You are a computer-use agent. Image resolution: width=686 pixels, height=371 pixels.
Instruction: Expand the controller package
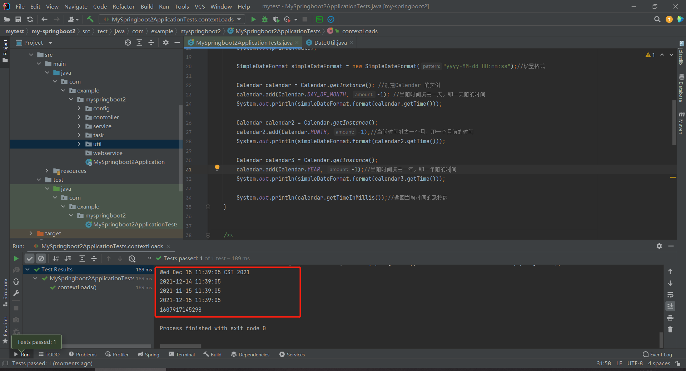pos(79,117)
